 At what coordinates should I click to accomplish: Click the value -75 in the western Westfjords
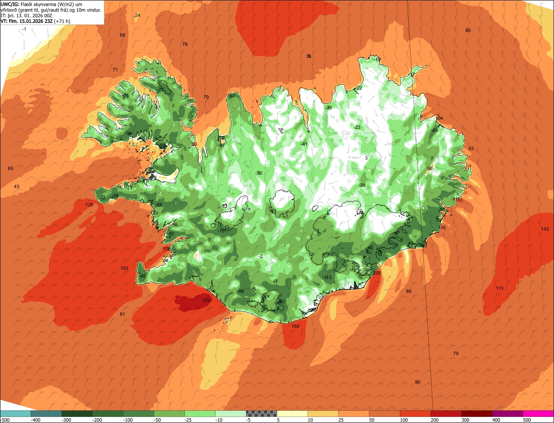click(x=126, y=96)
